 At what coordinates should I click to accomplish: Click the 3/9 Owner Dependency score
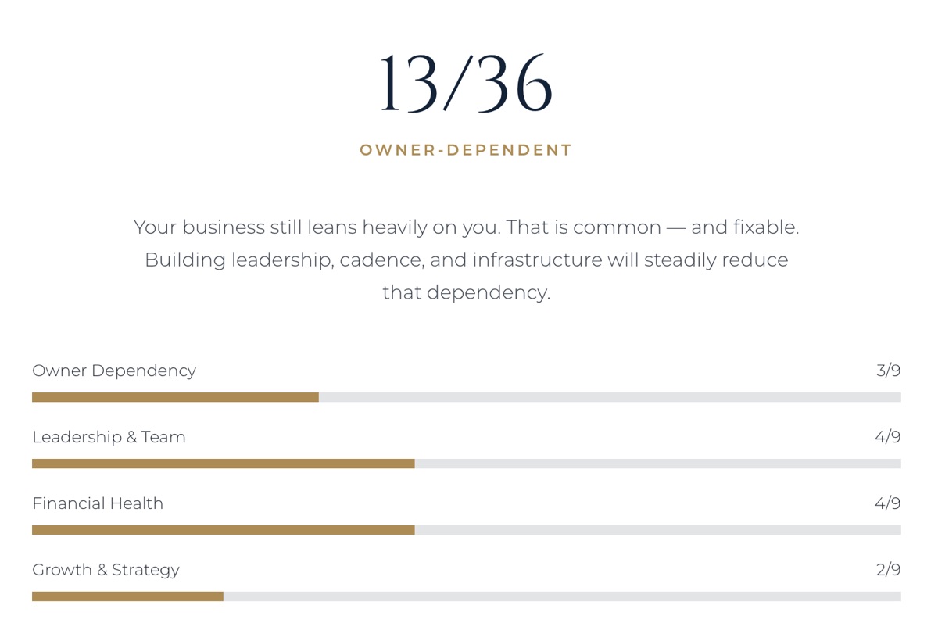(889, 371)
